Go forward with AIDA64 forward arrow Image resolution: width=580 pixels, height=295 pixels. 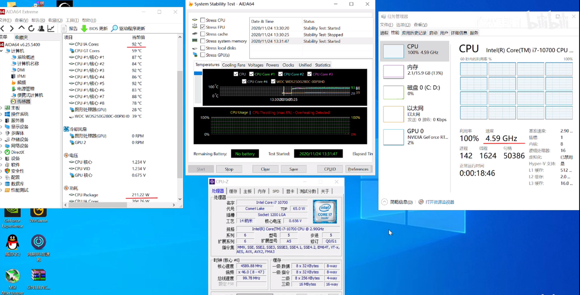coord(12,29)
